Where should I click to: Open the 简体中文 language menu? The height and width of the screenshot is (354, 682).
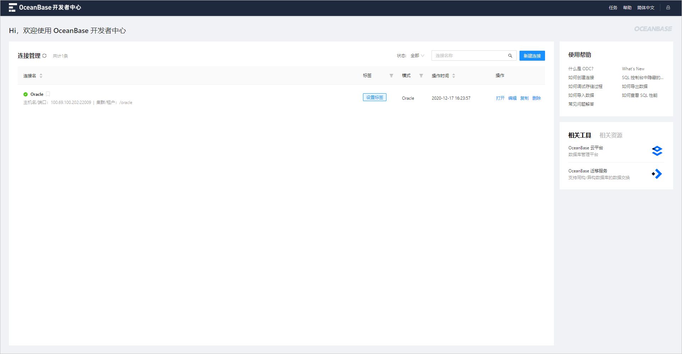645,8
